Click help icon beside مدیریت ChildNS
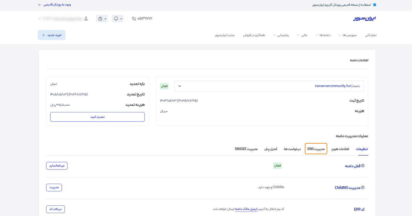 click(363, 187)
